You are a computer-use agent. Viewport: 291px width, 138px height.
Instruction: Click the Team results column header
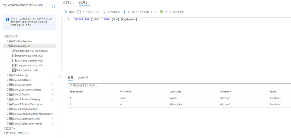pyautogui.click(x=272, y=92)
